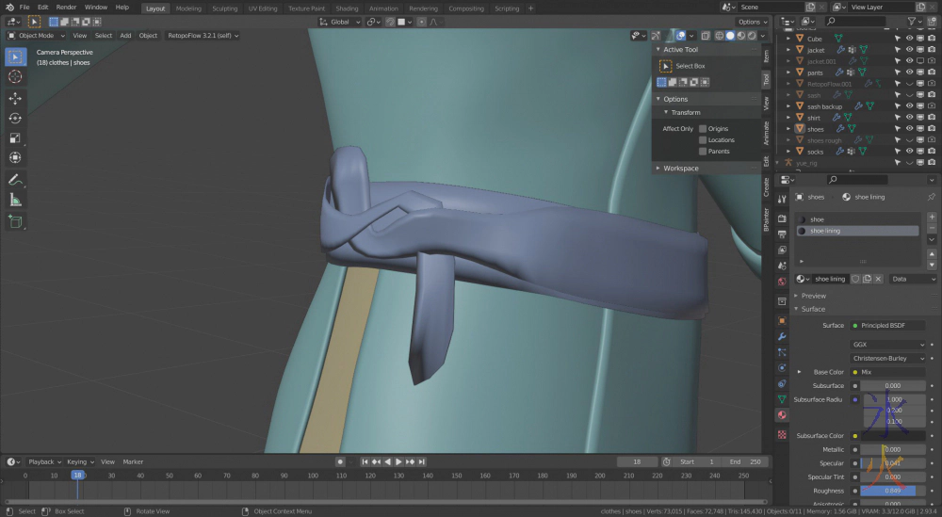Hide the jacket object via eye icon
Screen dimensions: 942x517
pos(910,50)
